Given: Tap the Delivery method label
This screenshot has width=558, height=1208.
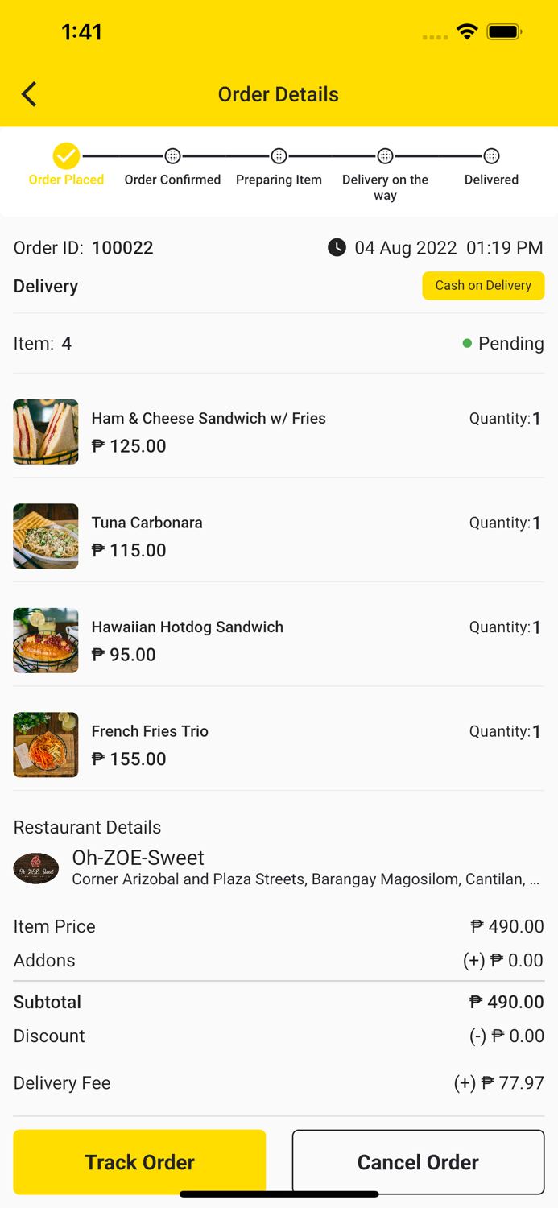Looking at the screenshot, I should 45,286.
